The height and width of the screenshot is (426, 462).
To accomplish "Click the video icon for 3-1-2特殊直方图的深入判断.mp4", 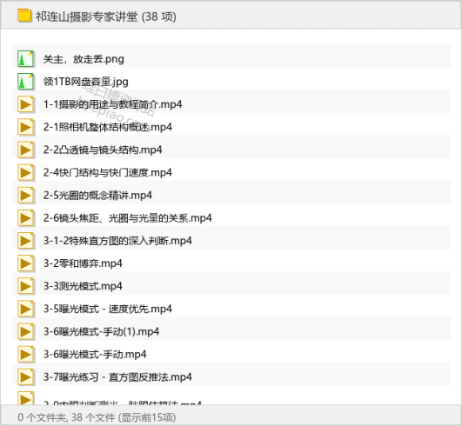I will tap(25, 241).
